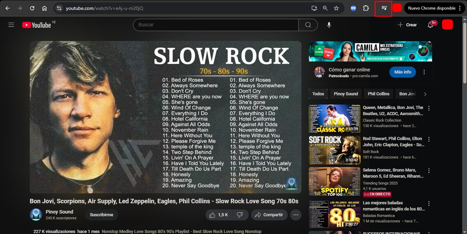Open the Chrome extensions puzzle menu
Viewport: 467px width, 234px height.
(x=366, y=8)
